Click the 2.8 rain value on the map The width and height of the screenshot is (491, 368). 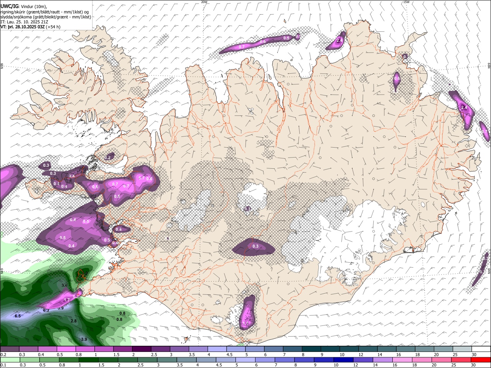click(74, 321)
